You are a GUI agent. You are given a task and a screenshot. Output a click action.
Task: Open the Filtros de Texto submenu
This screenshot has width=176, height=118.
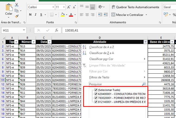(x=99, y=77)
